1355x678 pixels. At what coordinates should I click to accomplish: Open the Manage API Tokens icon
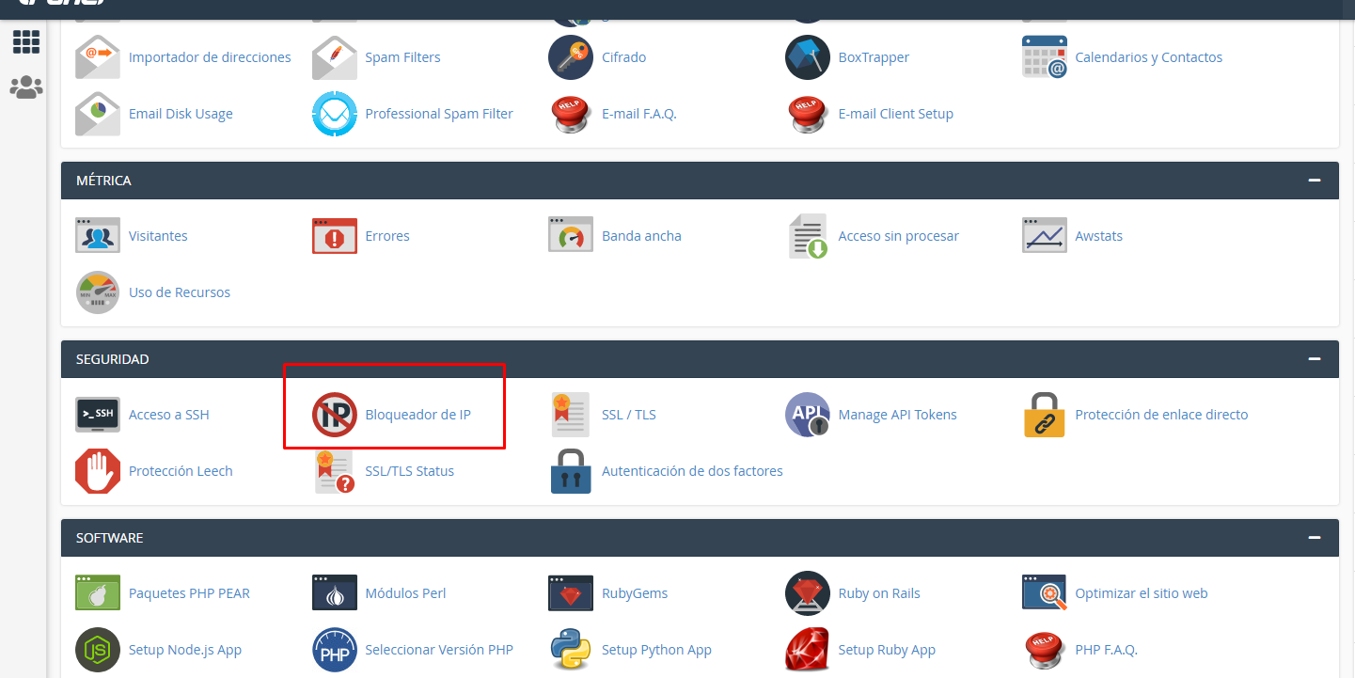pyautogui.click(x=808, y=415)
